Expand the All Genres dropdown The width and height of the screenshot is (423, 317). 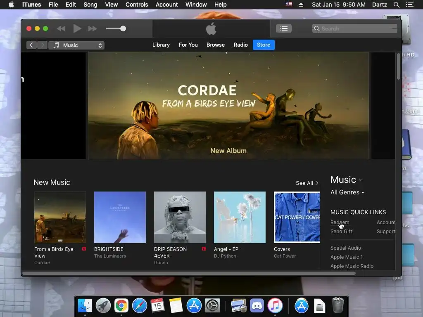click(347, 192)
